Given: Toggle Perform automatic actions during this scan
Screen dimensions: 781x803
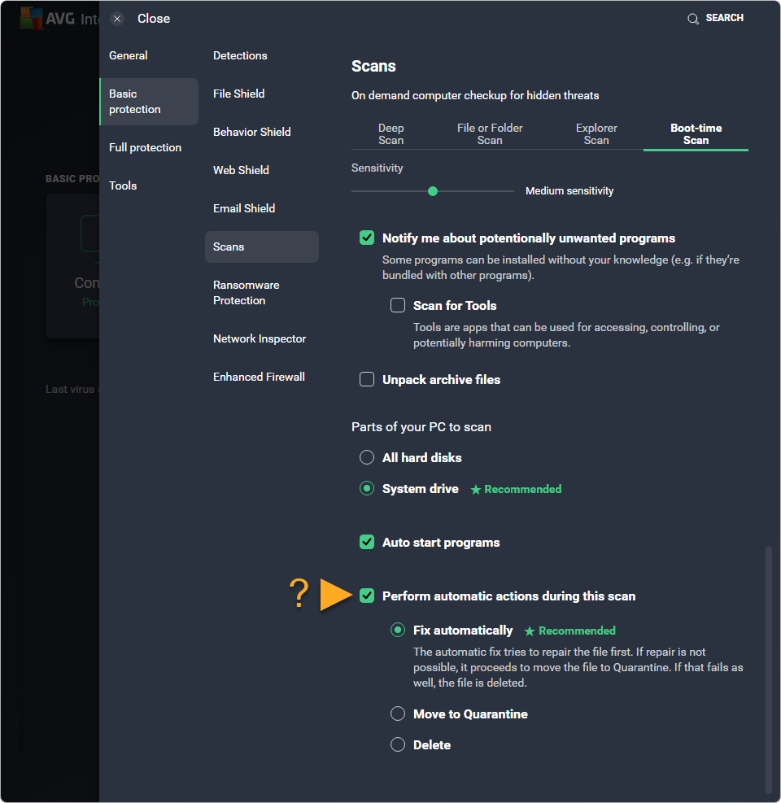Looking at the screenshot, I should pos(367,596).
